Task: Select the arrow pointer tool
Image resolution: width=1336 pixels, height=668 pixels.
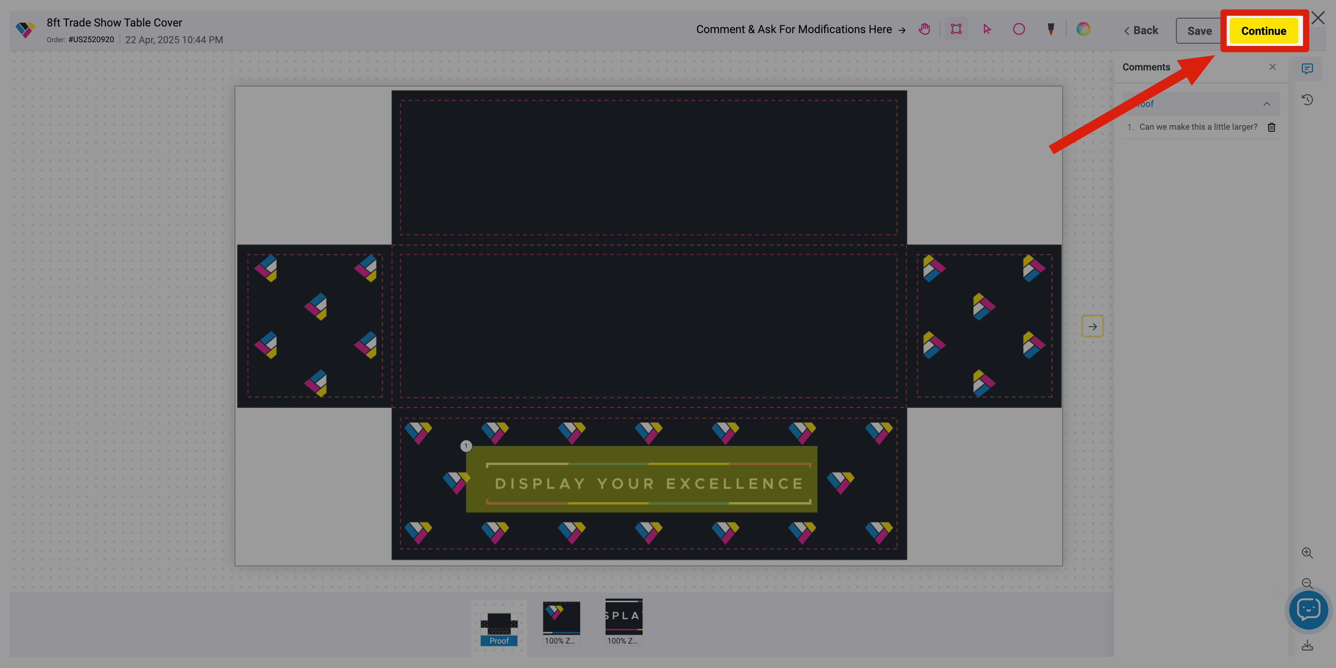Action: (987, 29)
